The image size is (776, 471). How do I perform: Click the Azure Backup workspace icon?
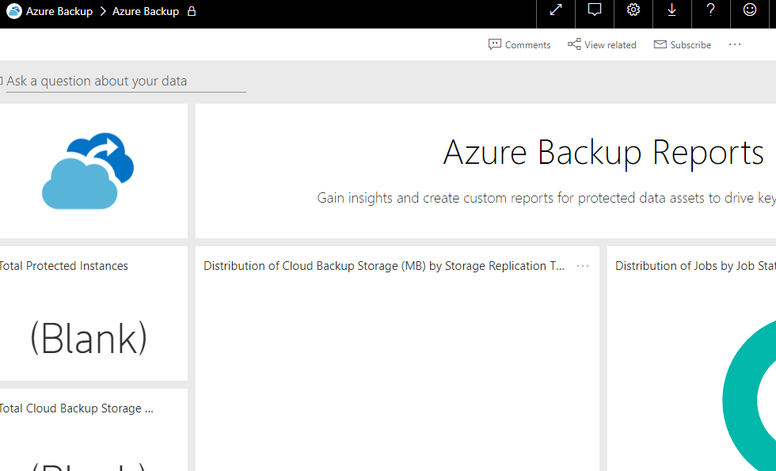(13, 12)
